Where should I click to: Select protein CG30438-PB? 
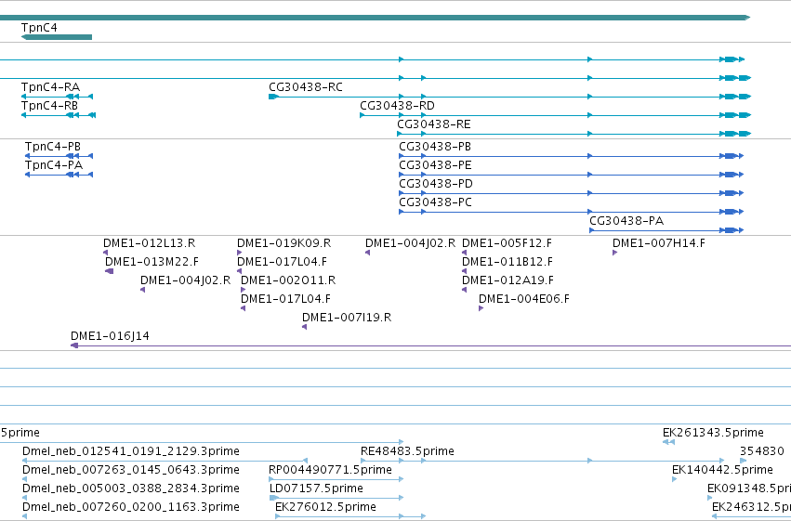point(435,147)
